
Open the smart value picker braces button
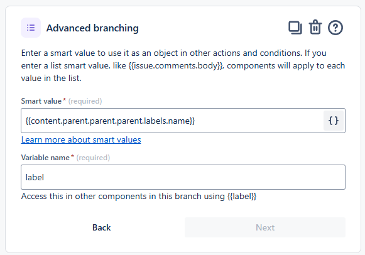[x=334, y=121]
